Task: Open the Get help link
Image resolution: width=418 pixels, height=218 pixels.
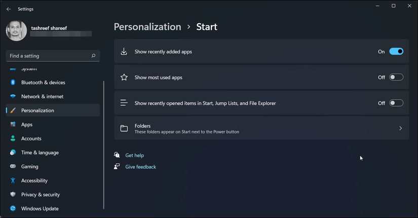Action: 134,155
